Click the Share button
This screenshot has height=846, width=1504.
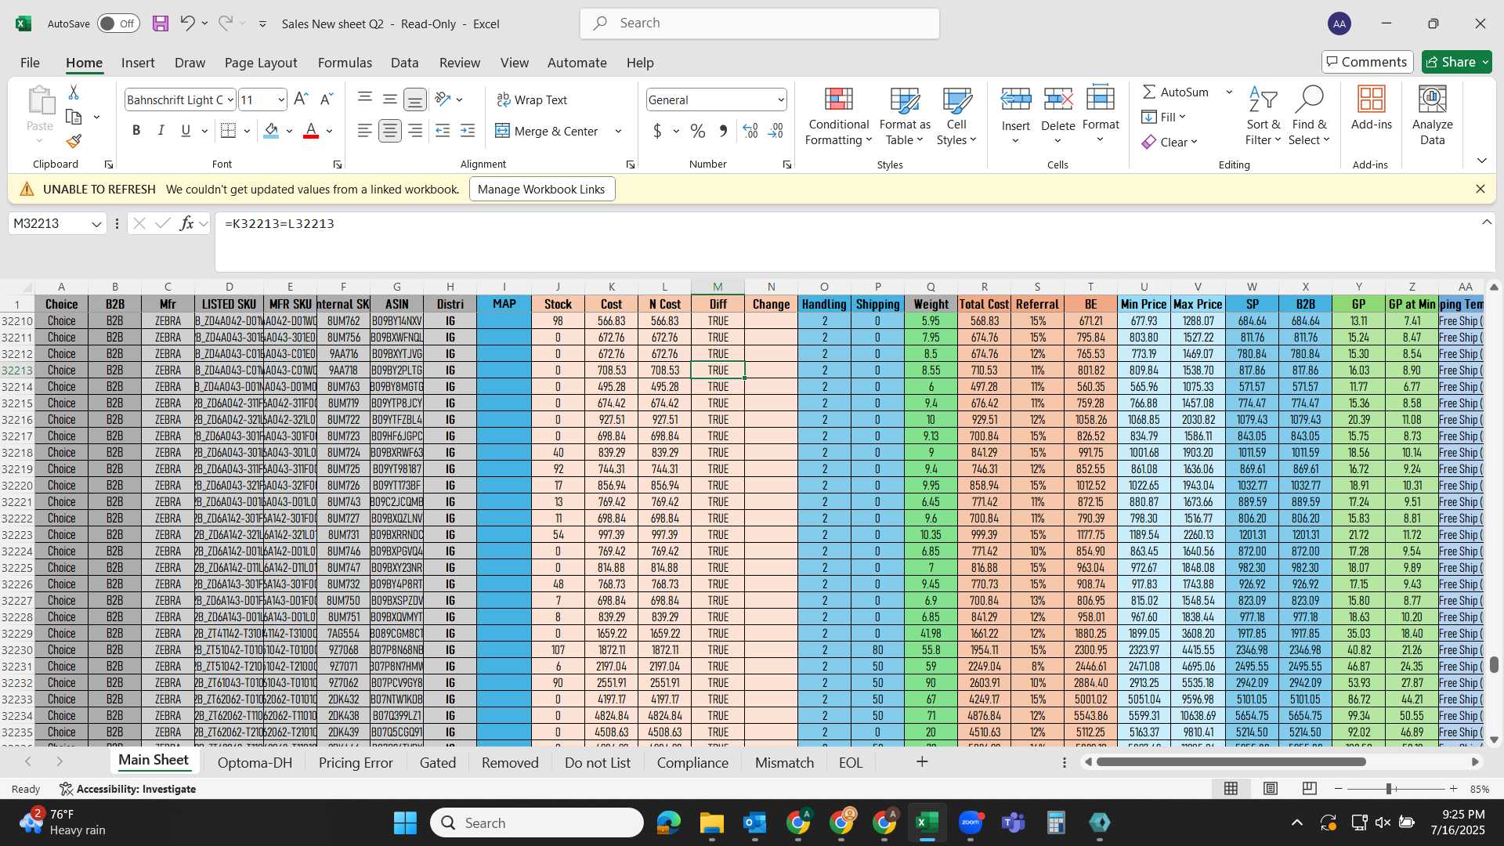(1456, 62)
